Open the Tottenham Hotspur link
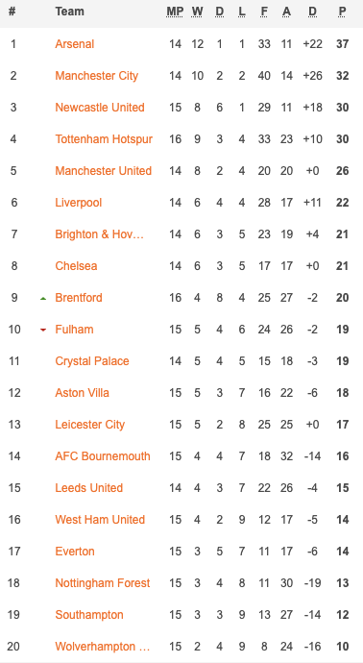Screen dimensions: 363x663 pyautogui.click(x=104, y=139)
